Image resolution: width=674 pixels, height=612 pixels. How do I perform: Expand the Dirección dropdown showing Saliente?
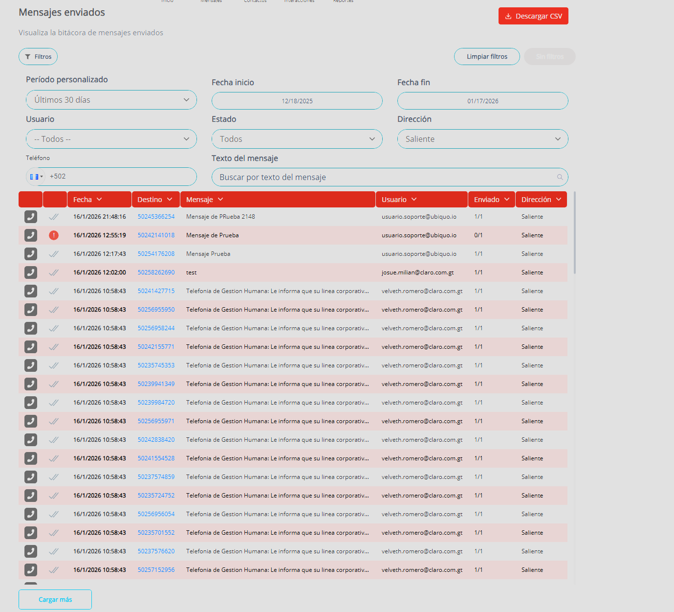(482, 139)
